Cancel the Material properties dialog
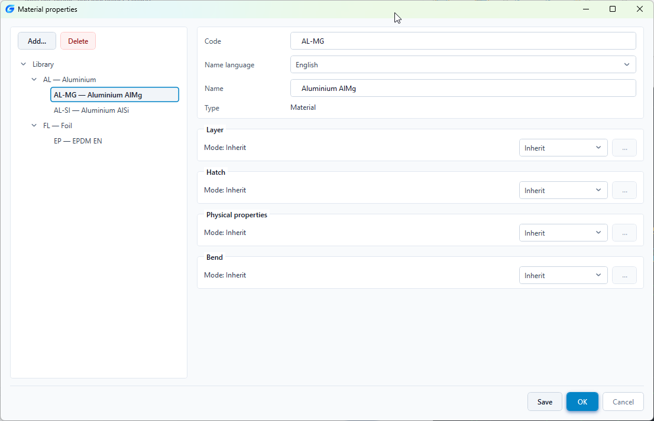 (623, 402)
